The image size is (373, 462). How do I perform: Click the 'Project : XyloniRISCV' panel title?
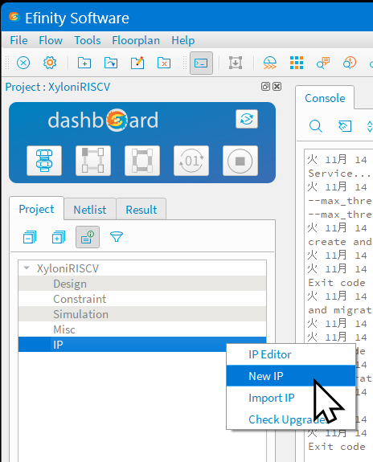pyautogui.click(x=58, y=87)
